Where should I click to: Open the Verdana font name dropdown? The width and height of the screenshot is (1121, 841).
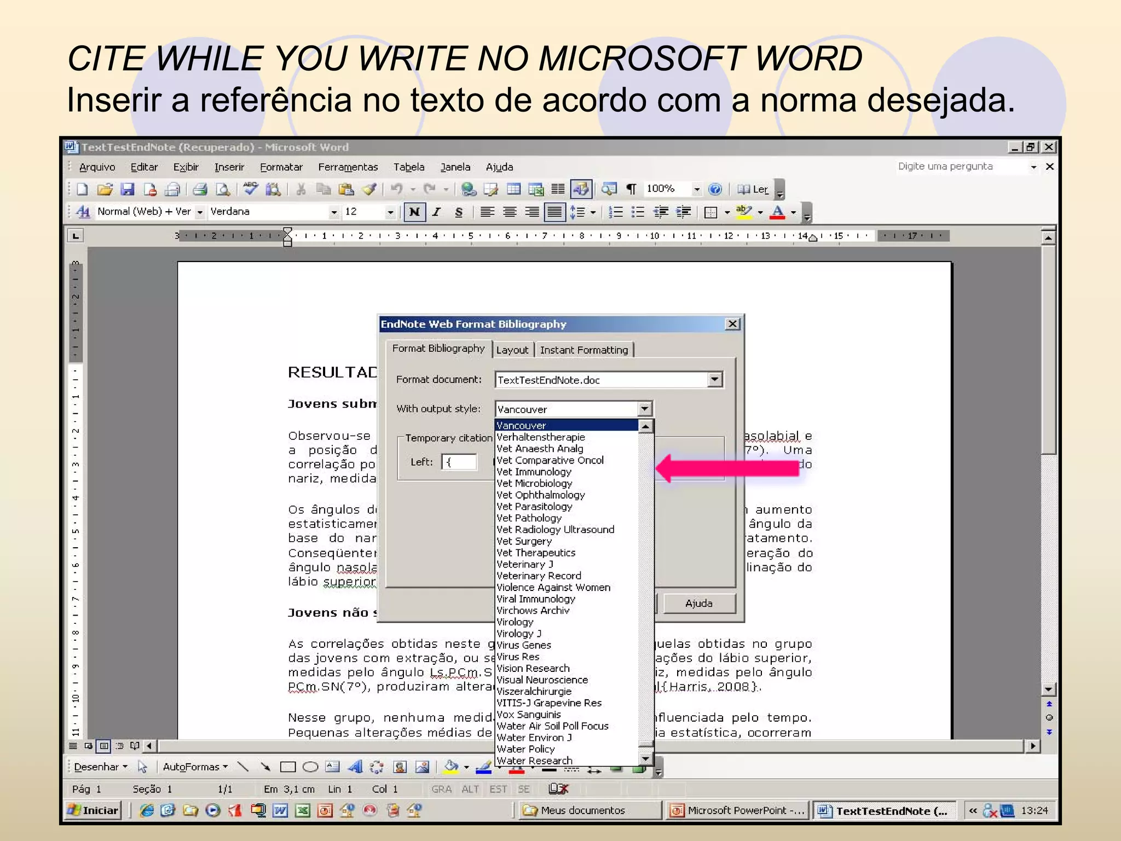coord(334,212)
